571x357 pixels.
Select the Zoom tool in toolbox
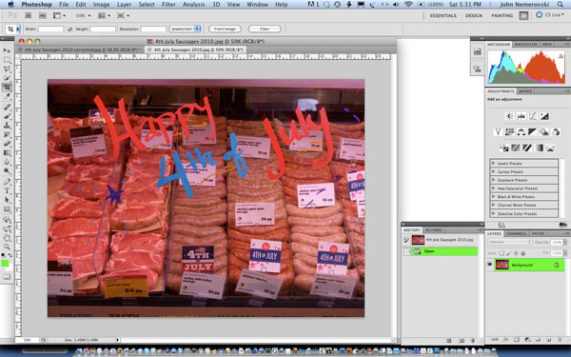click(7, 248)
